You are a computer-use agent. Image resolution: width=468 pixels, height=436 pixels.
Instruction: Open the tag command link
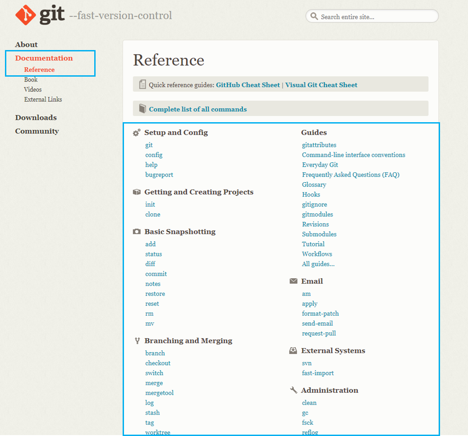click(x=150, y=423)
